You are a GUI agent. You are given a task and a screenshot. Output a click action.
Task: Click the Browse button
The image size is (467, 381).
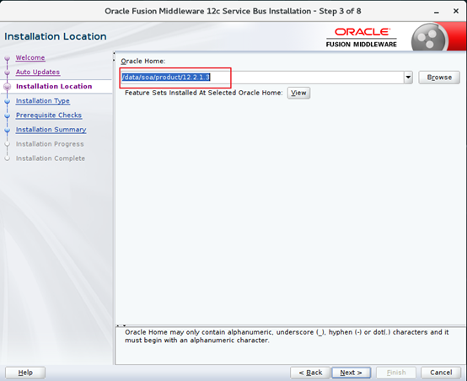click(x=439, y=78)
